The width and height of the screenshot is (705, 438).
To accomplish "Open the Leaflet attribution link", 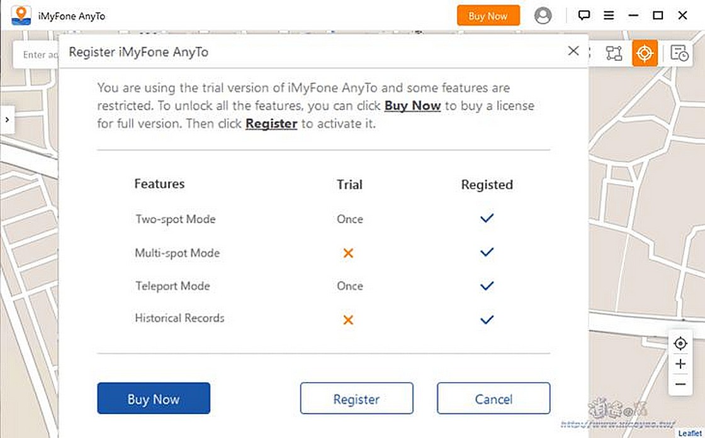I will coord(689,432).
